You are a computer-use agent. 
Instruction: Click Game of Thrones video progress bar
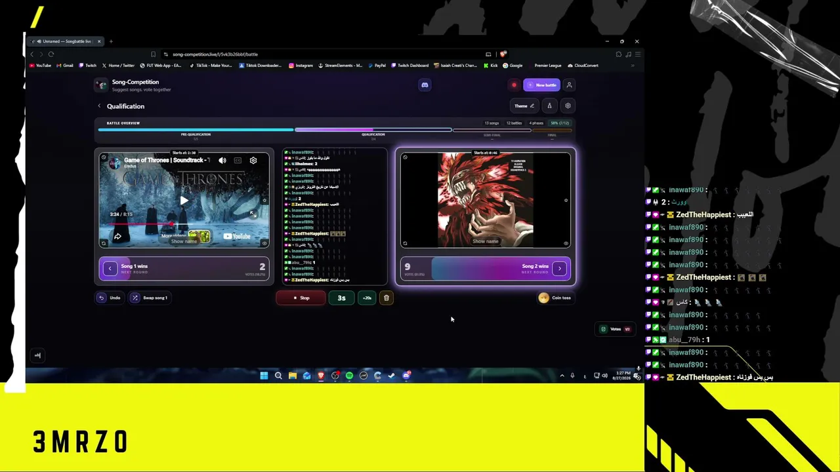tap(184, 224)
